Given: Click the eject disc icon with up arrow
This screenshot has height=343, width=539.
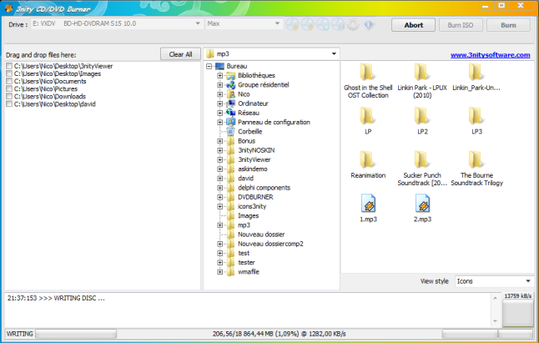Looking at the screenshot, I should click(292, 24).
